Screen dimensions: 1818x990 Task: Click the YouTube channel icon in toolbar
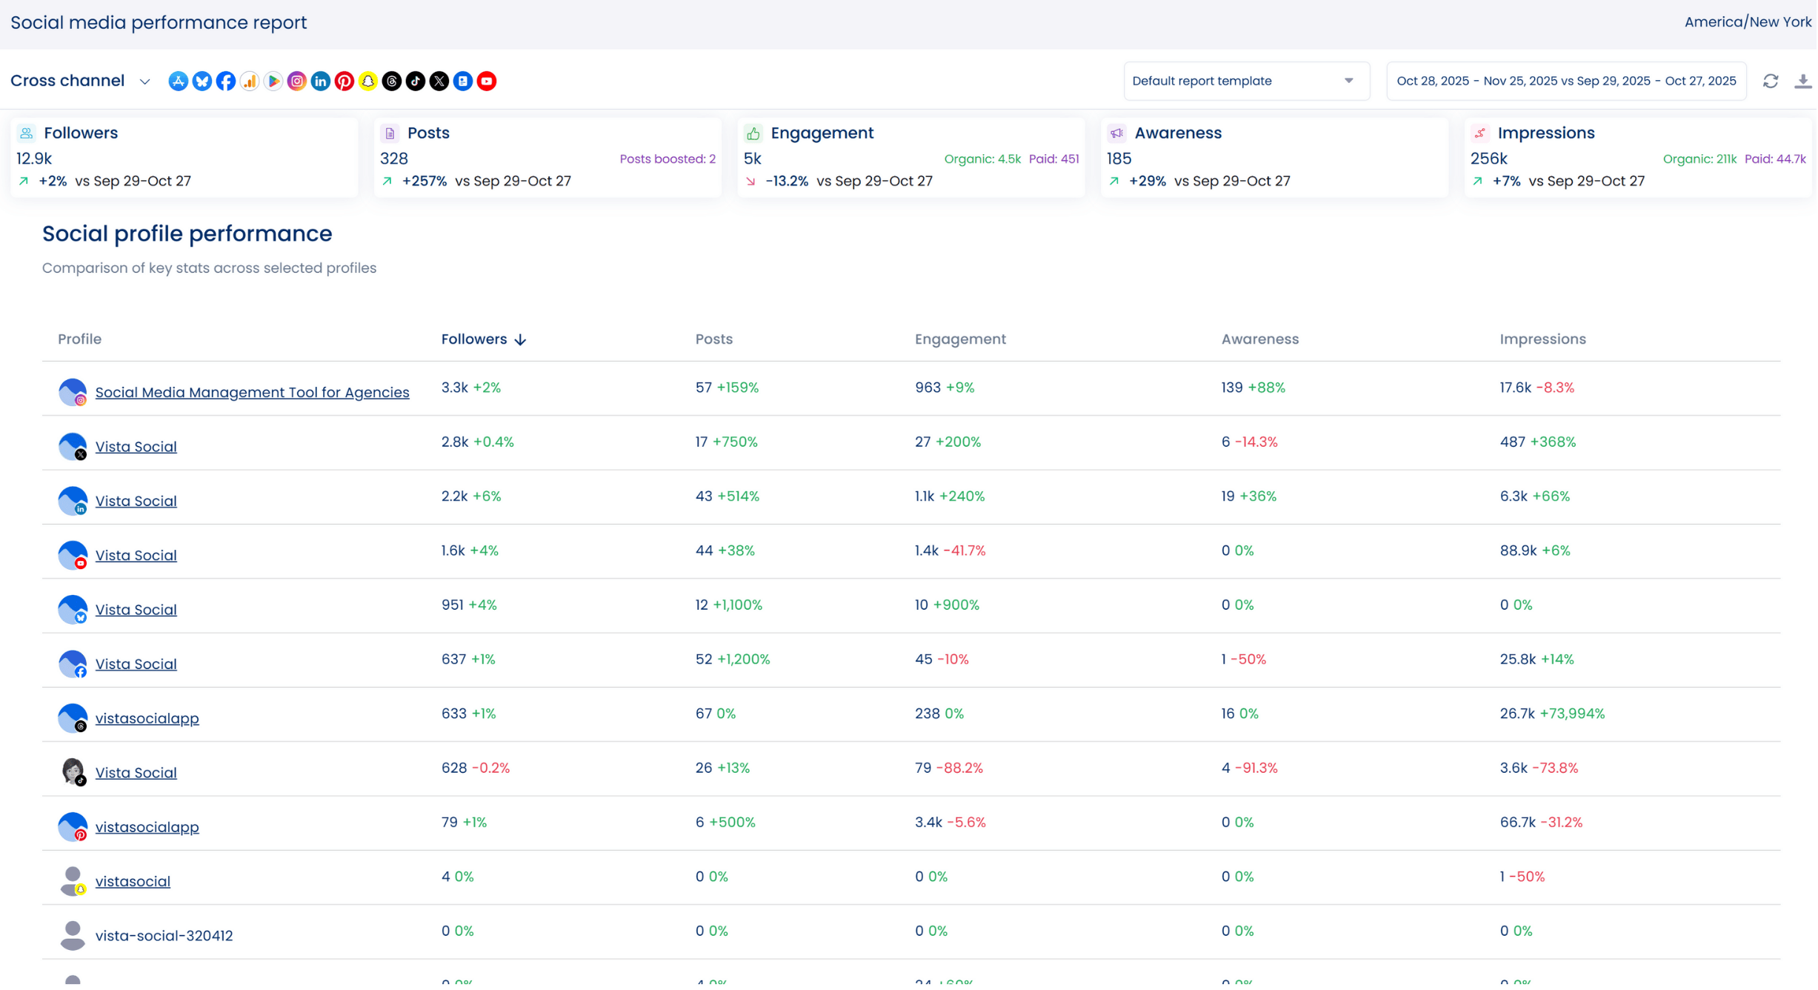pyautogui.click(x=487, y=82)
